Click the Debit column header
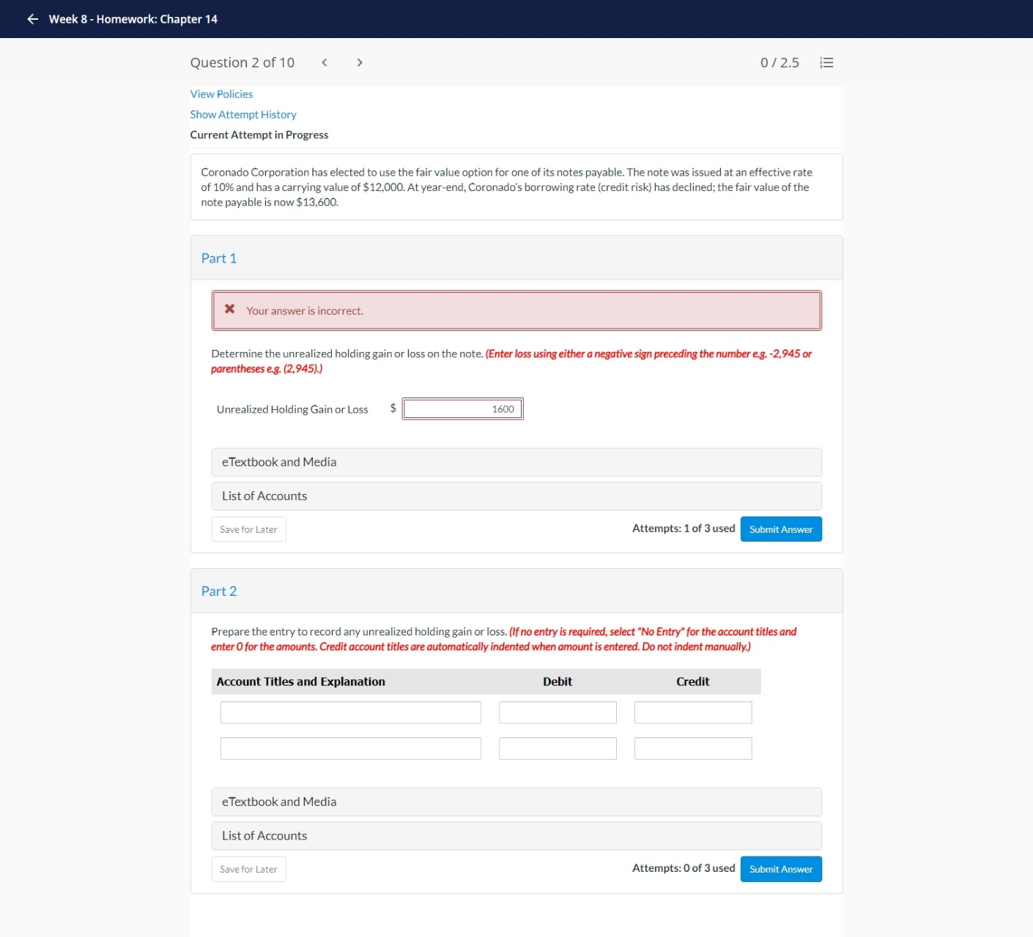This screenshot has height=937, width=1033. pos(558,682)
